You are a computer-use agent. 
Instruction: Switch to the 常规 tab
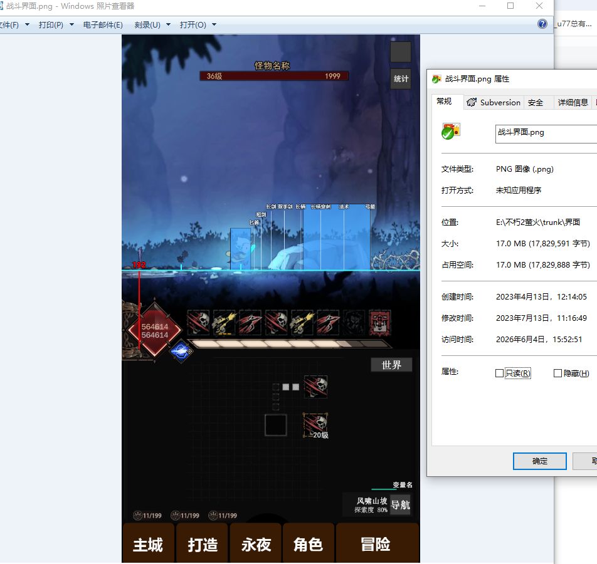pos(444,102)
